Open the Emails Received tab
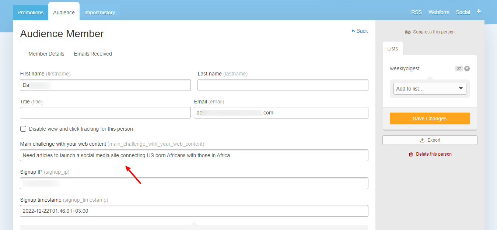The height and width of the screenshot is (230, 497). pyautogui.click(x=93, y=54)
